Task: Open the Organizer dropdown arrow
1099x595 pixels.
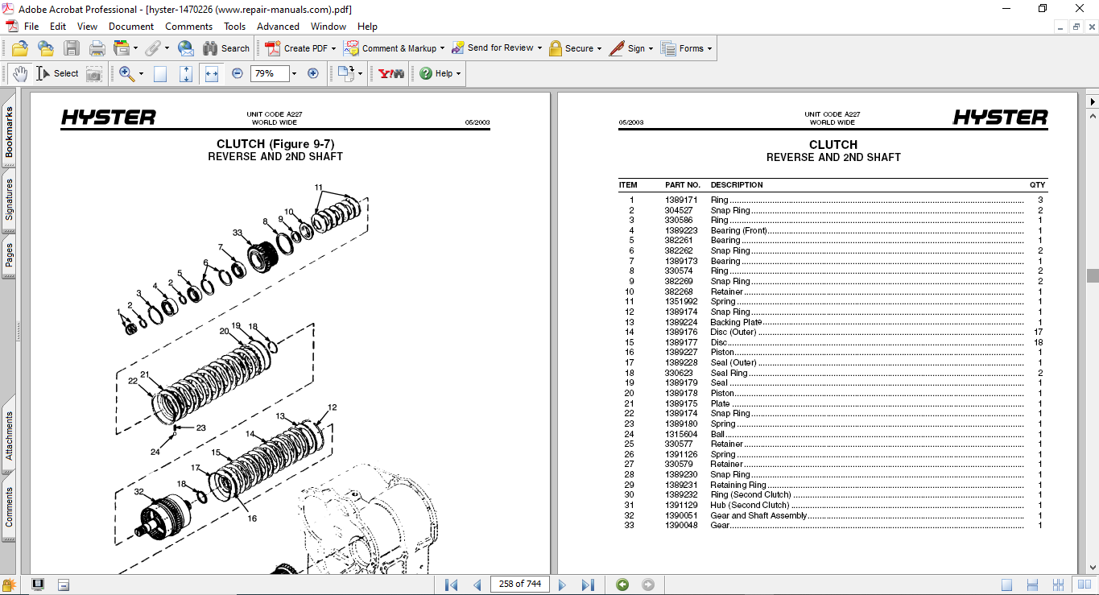Action: [135, 49]
